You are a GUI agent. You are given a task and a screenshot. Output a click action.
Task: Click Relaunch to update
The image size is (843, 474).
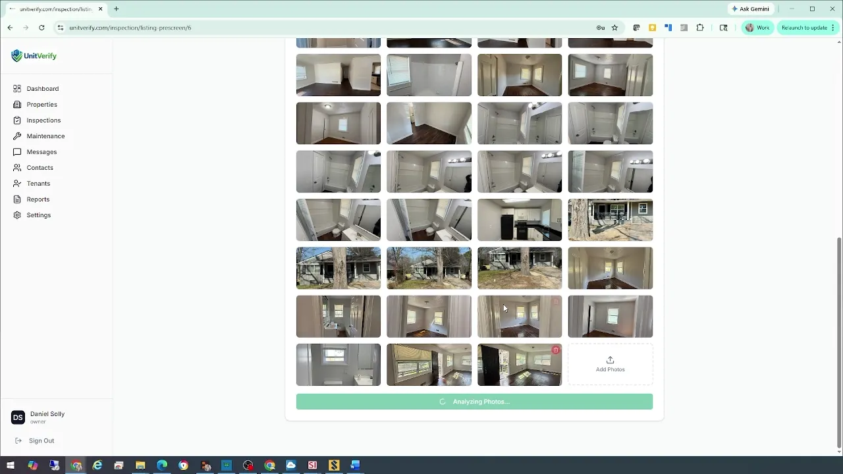pos(804,28)
